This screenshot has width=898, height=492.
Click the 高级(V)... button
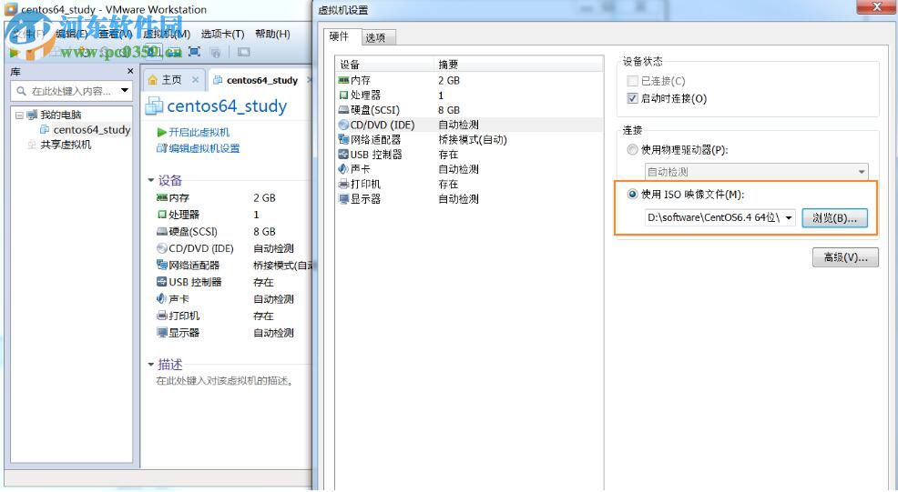click(x=845, y=257)
